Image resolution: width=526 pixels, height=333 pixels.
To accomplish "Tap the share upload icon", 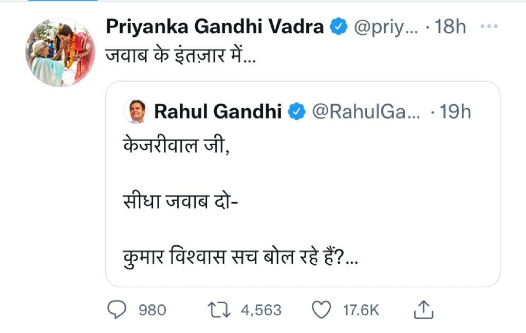I will 424,309.
